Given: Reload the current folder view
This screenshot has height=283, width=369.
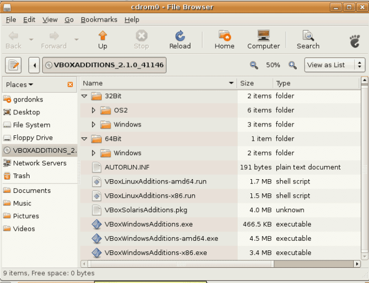Looking at the screenshot, I should tap(180, 36).
